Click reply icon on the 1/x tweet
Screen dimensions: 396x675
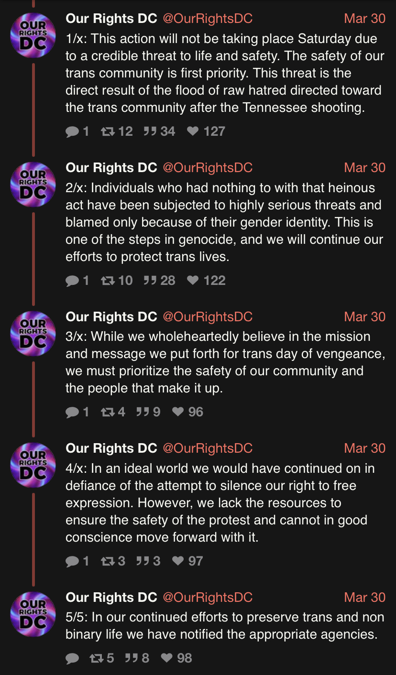coord(72,131)
